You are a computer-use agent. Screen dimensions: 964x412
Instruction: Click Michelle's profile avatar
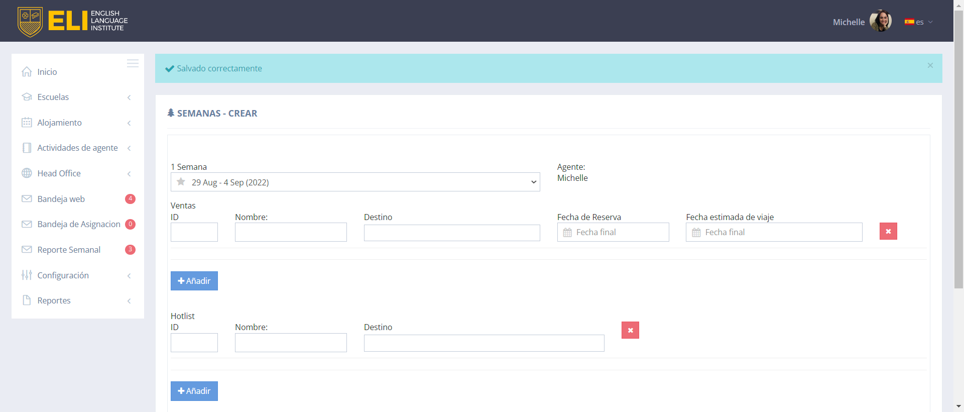coord(880,21)
